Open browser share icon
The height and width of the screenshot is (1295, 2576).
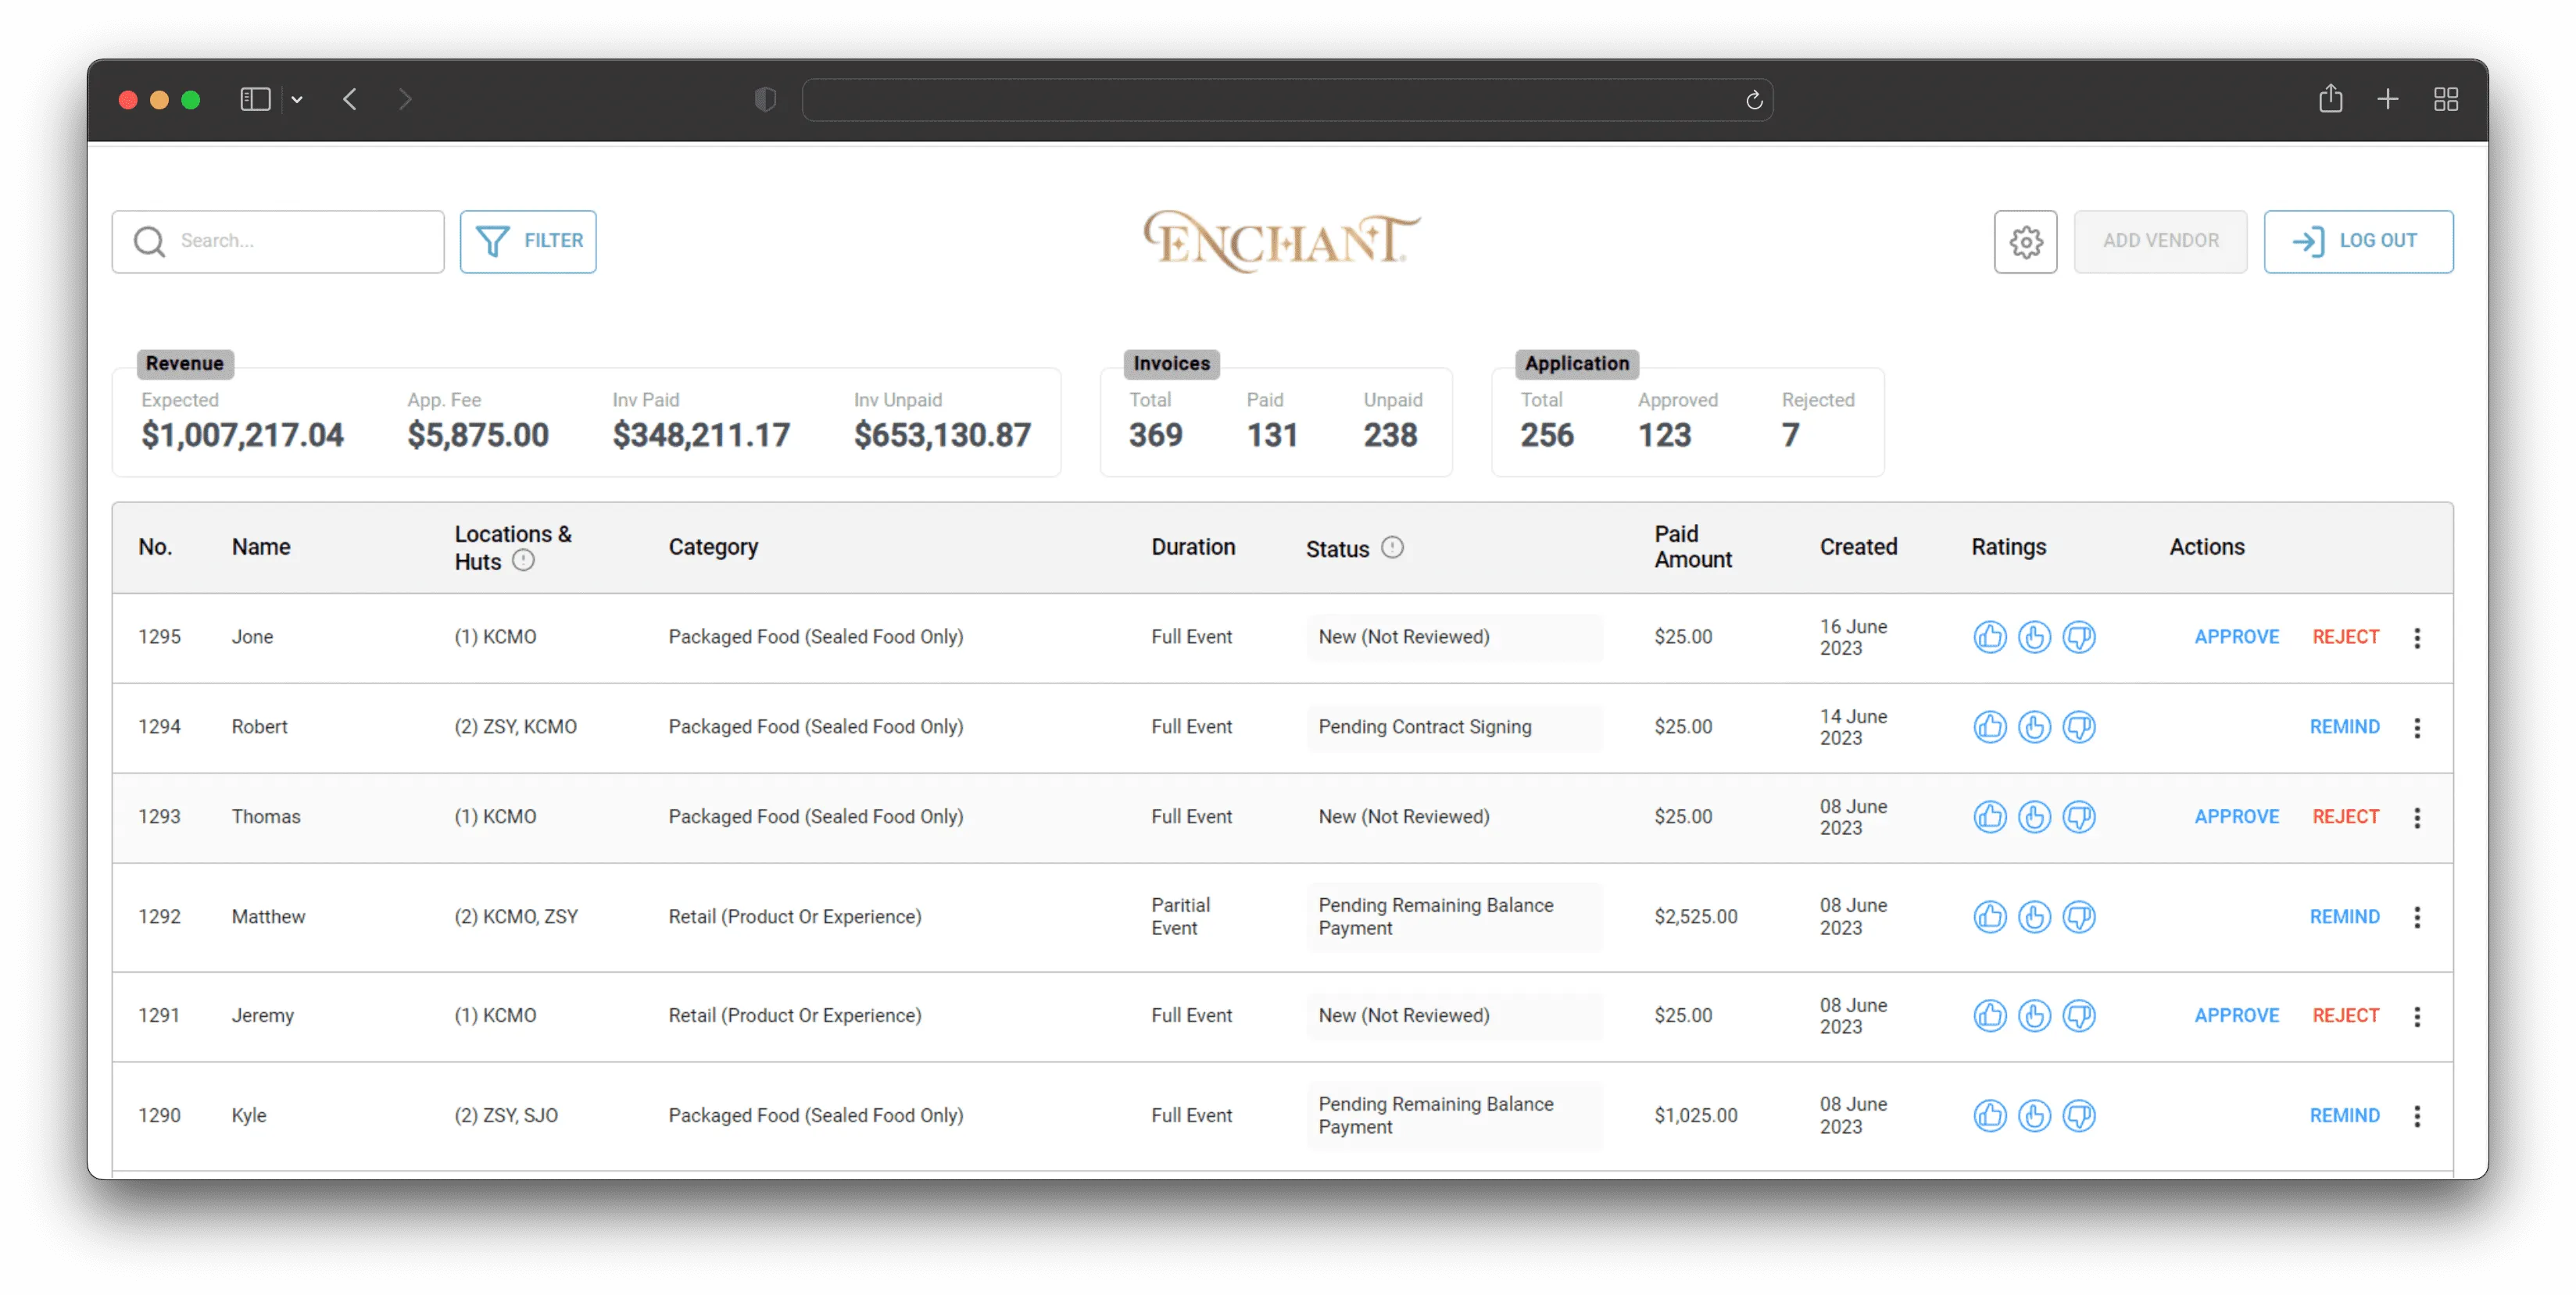coord(2330,98)
